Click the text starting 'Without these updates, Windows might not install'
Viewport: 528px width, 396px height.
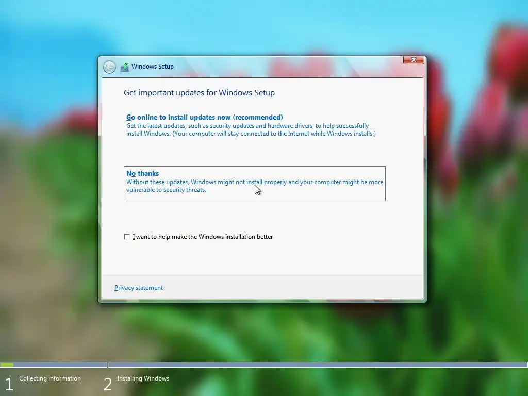pyautogui.click(x=255, y=186)
